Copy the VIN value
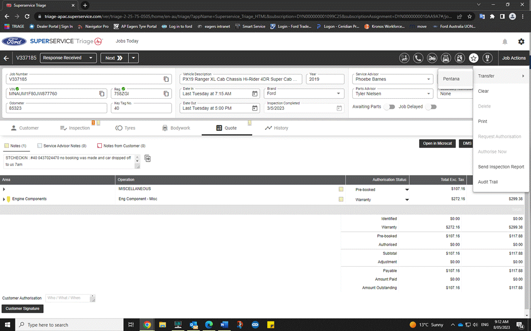531x331 pixels. pyautogui.click(x=101, y=93)
